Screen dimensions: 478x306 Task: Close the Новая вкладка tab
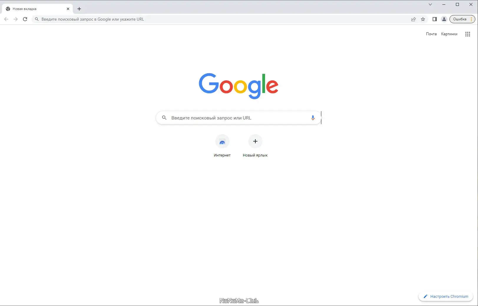click(68, 9)
